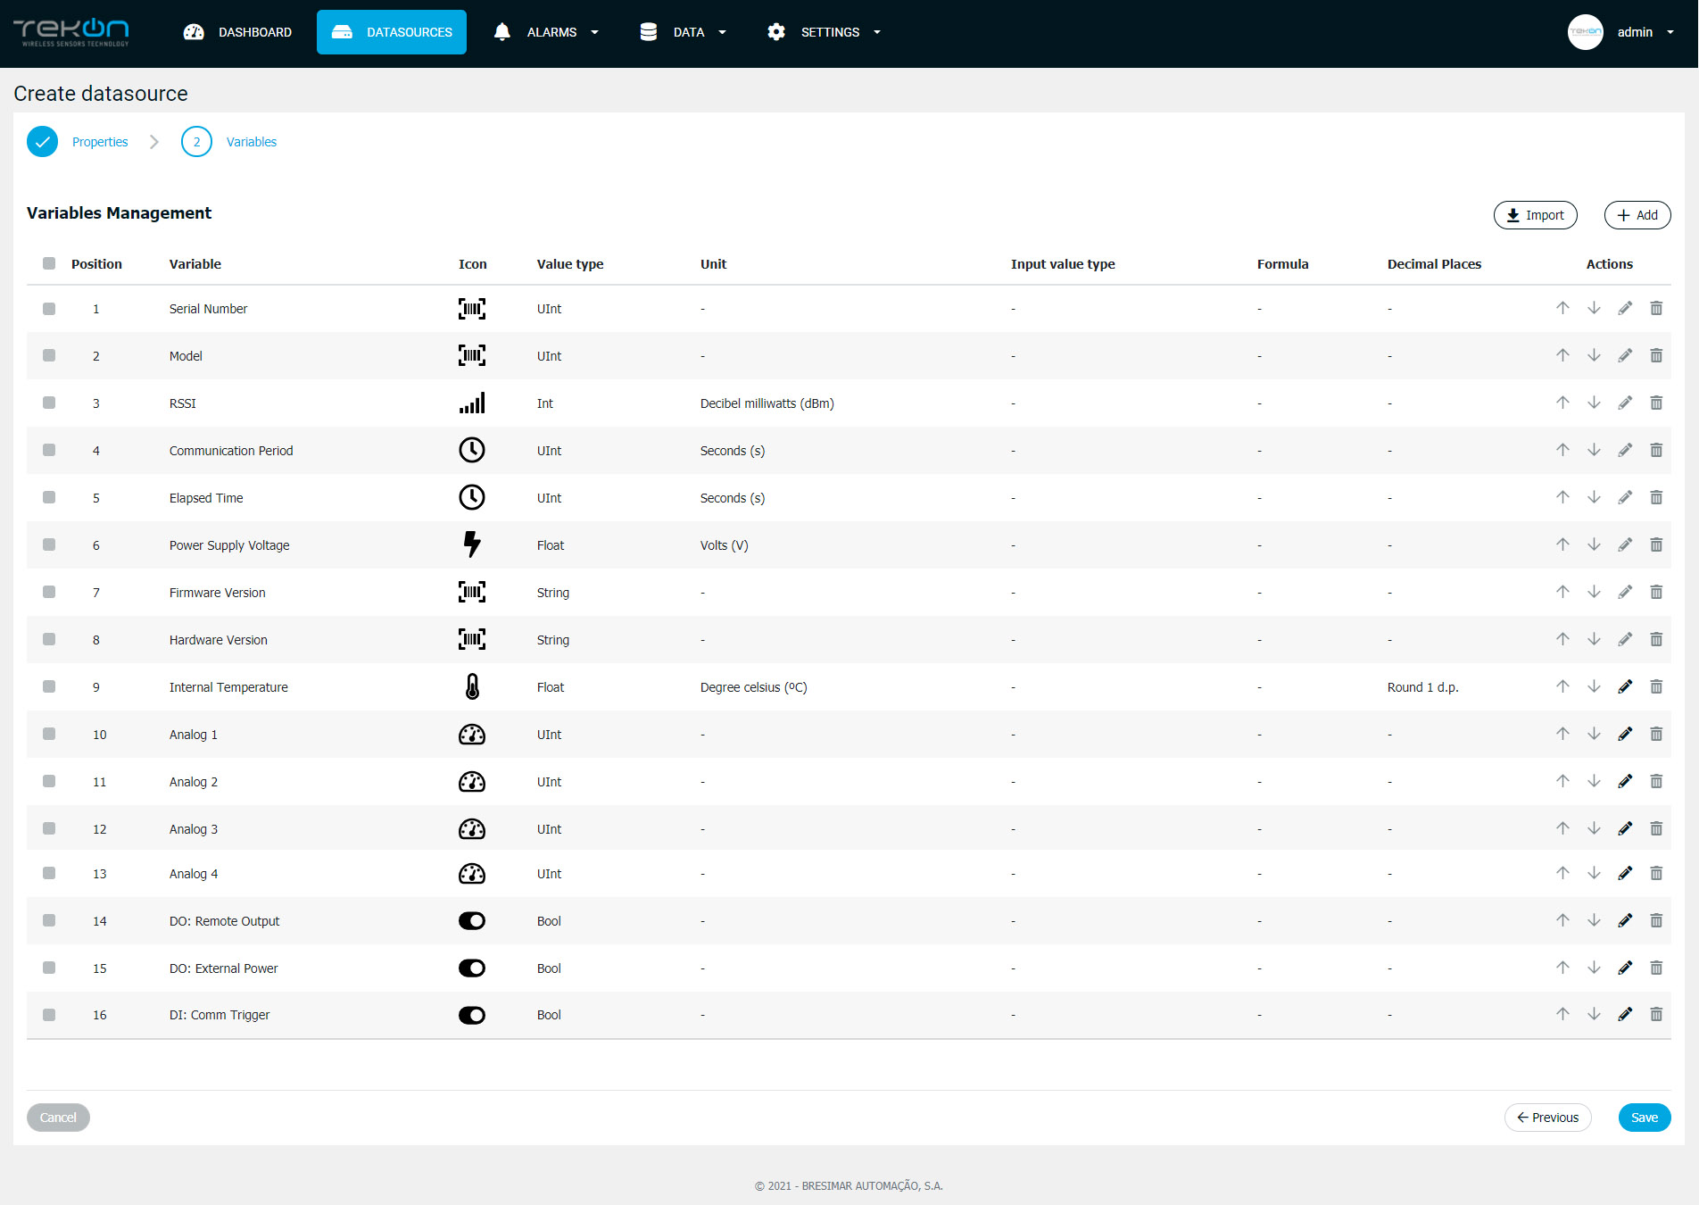Open the Alarms dropdown menu
The image size is (1699, 1205).
546,32
